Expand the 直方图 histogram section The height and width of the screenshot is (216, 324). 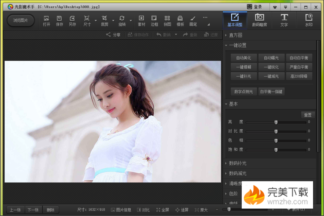tap(236, 35)
